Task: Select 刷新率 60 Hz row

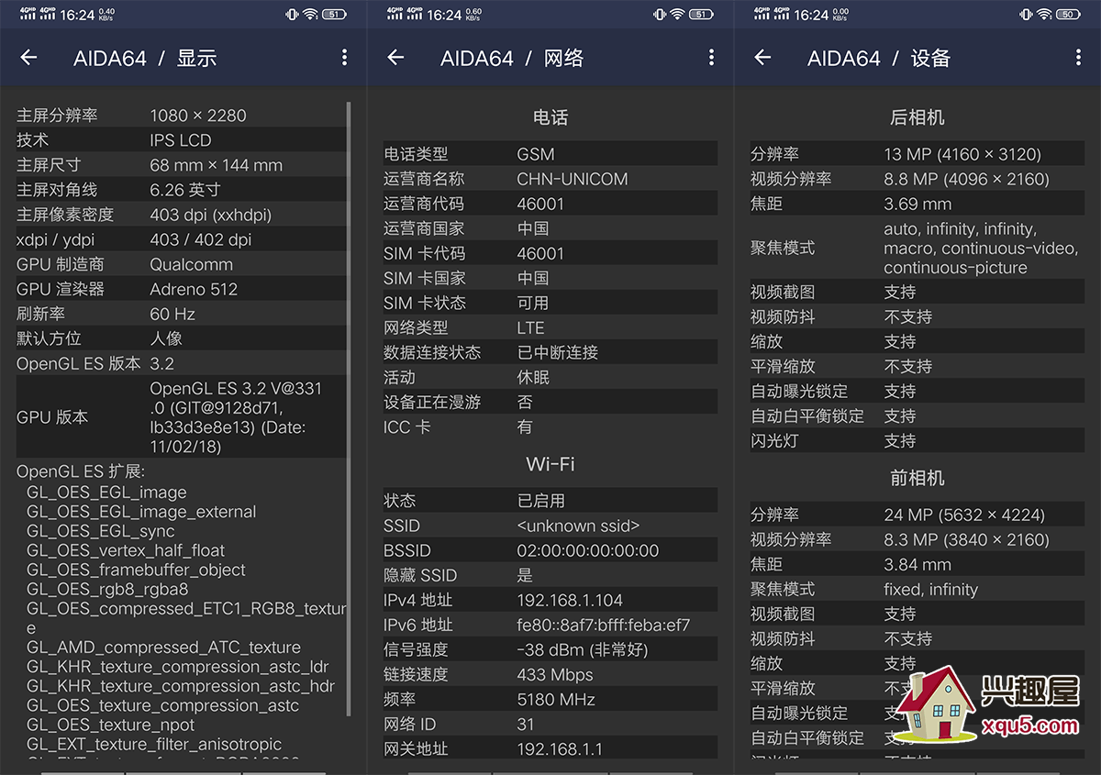Action: [181, 314]
